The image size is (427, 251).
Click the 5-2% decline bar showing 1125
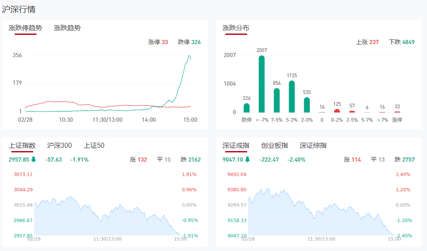(292, 97)
